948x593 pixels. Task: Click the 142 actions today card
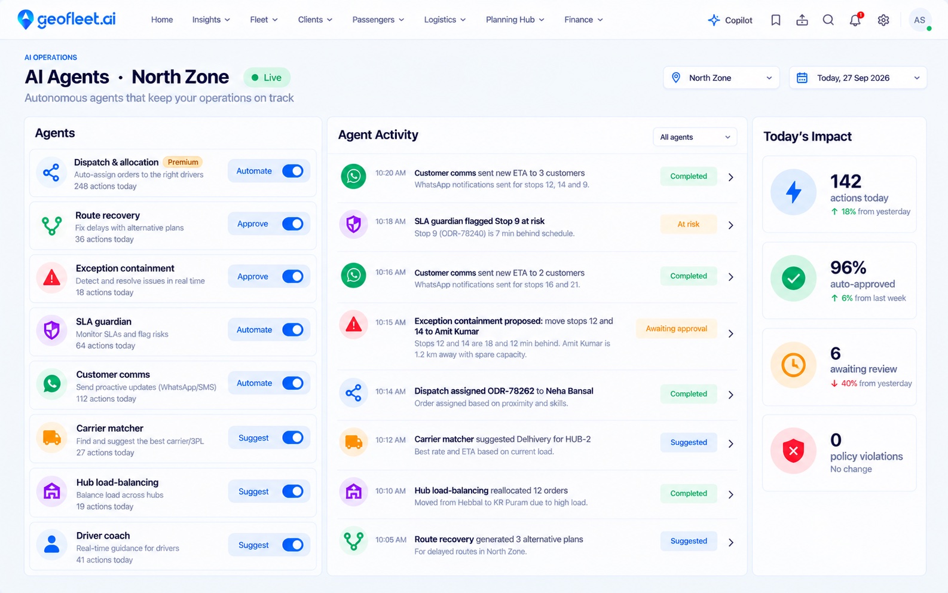tap(839, 194)
